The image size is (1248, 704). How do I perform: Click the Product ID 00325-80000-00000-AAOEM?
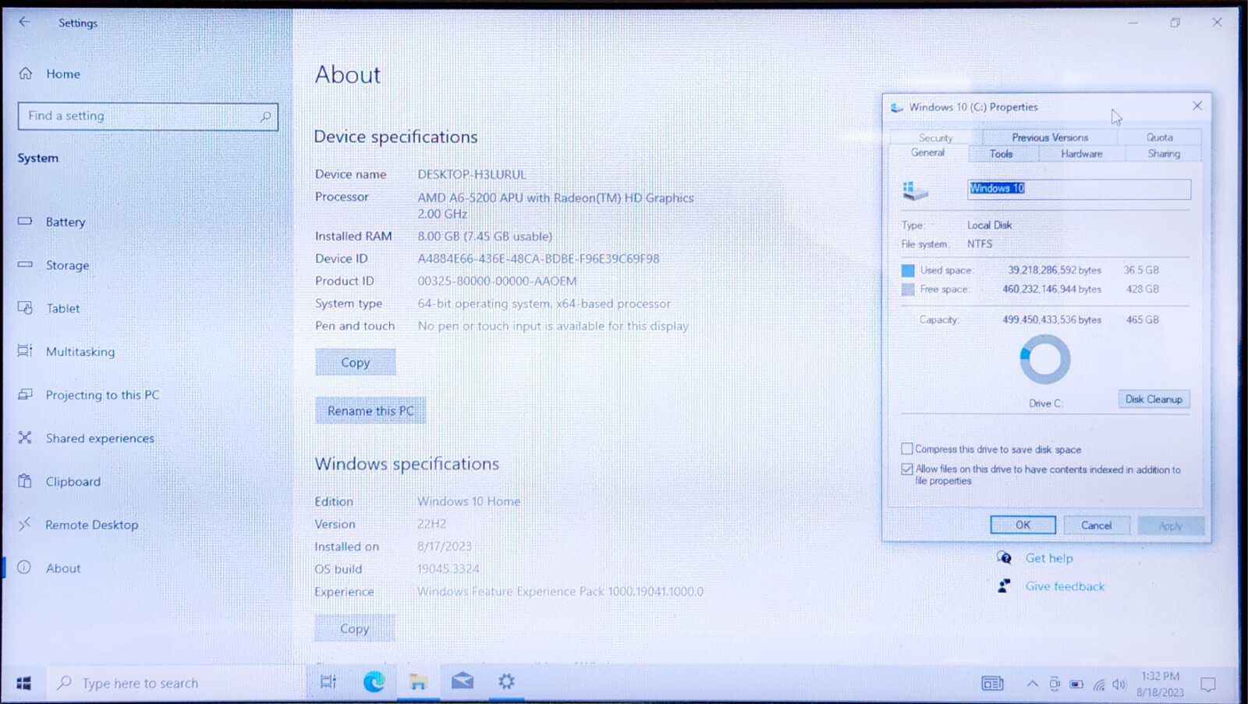pos(497,281)
